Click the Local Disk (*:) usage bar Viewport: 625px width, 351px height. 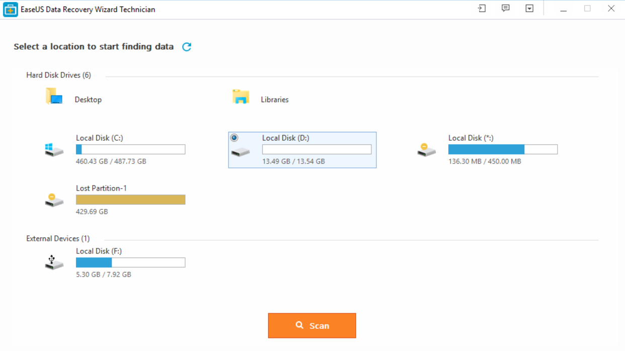(x=503, y=149)
